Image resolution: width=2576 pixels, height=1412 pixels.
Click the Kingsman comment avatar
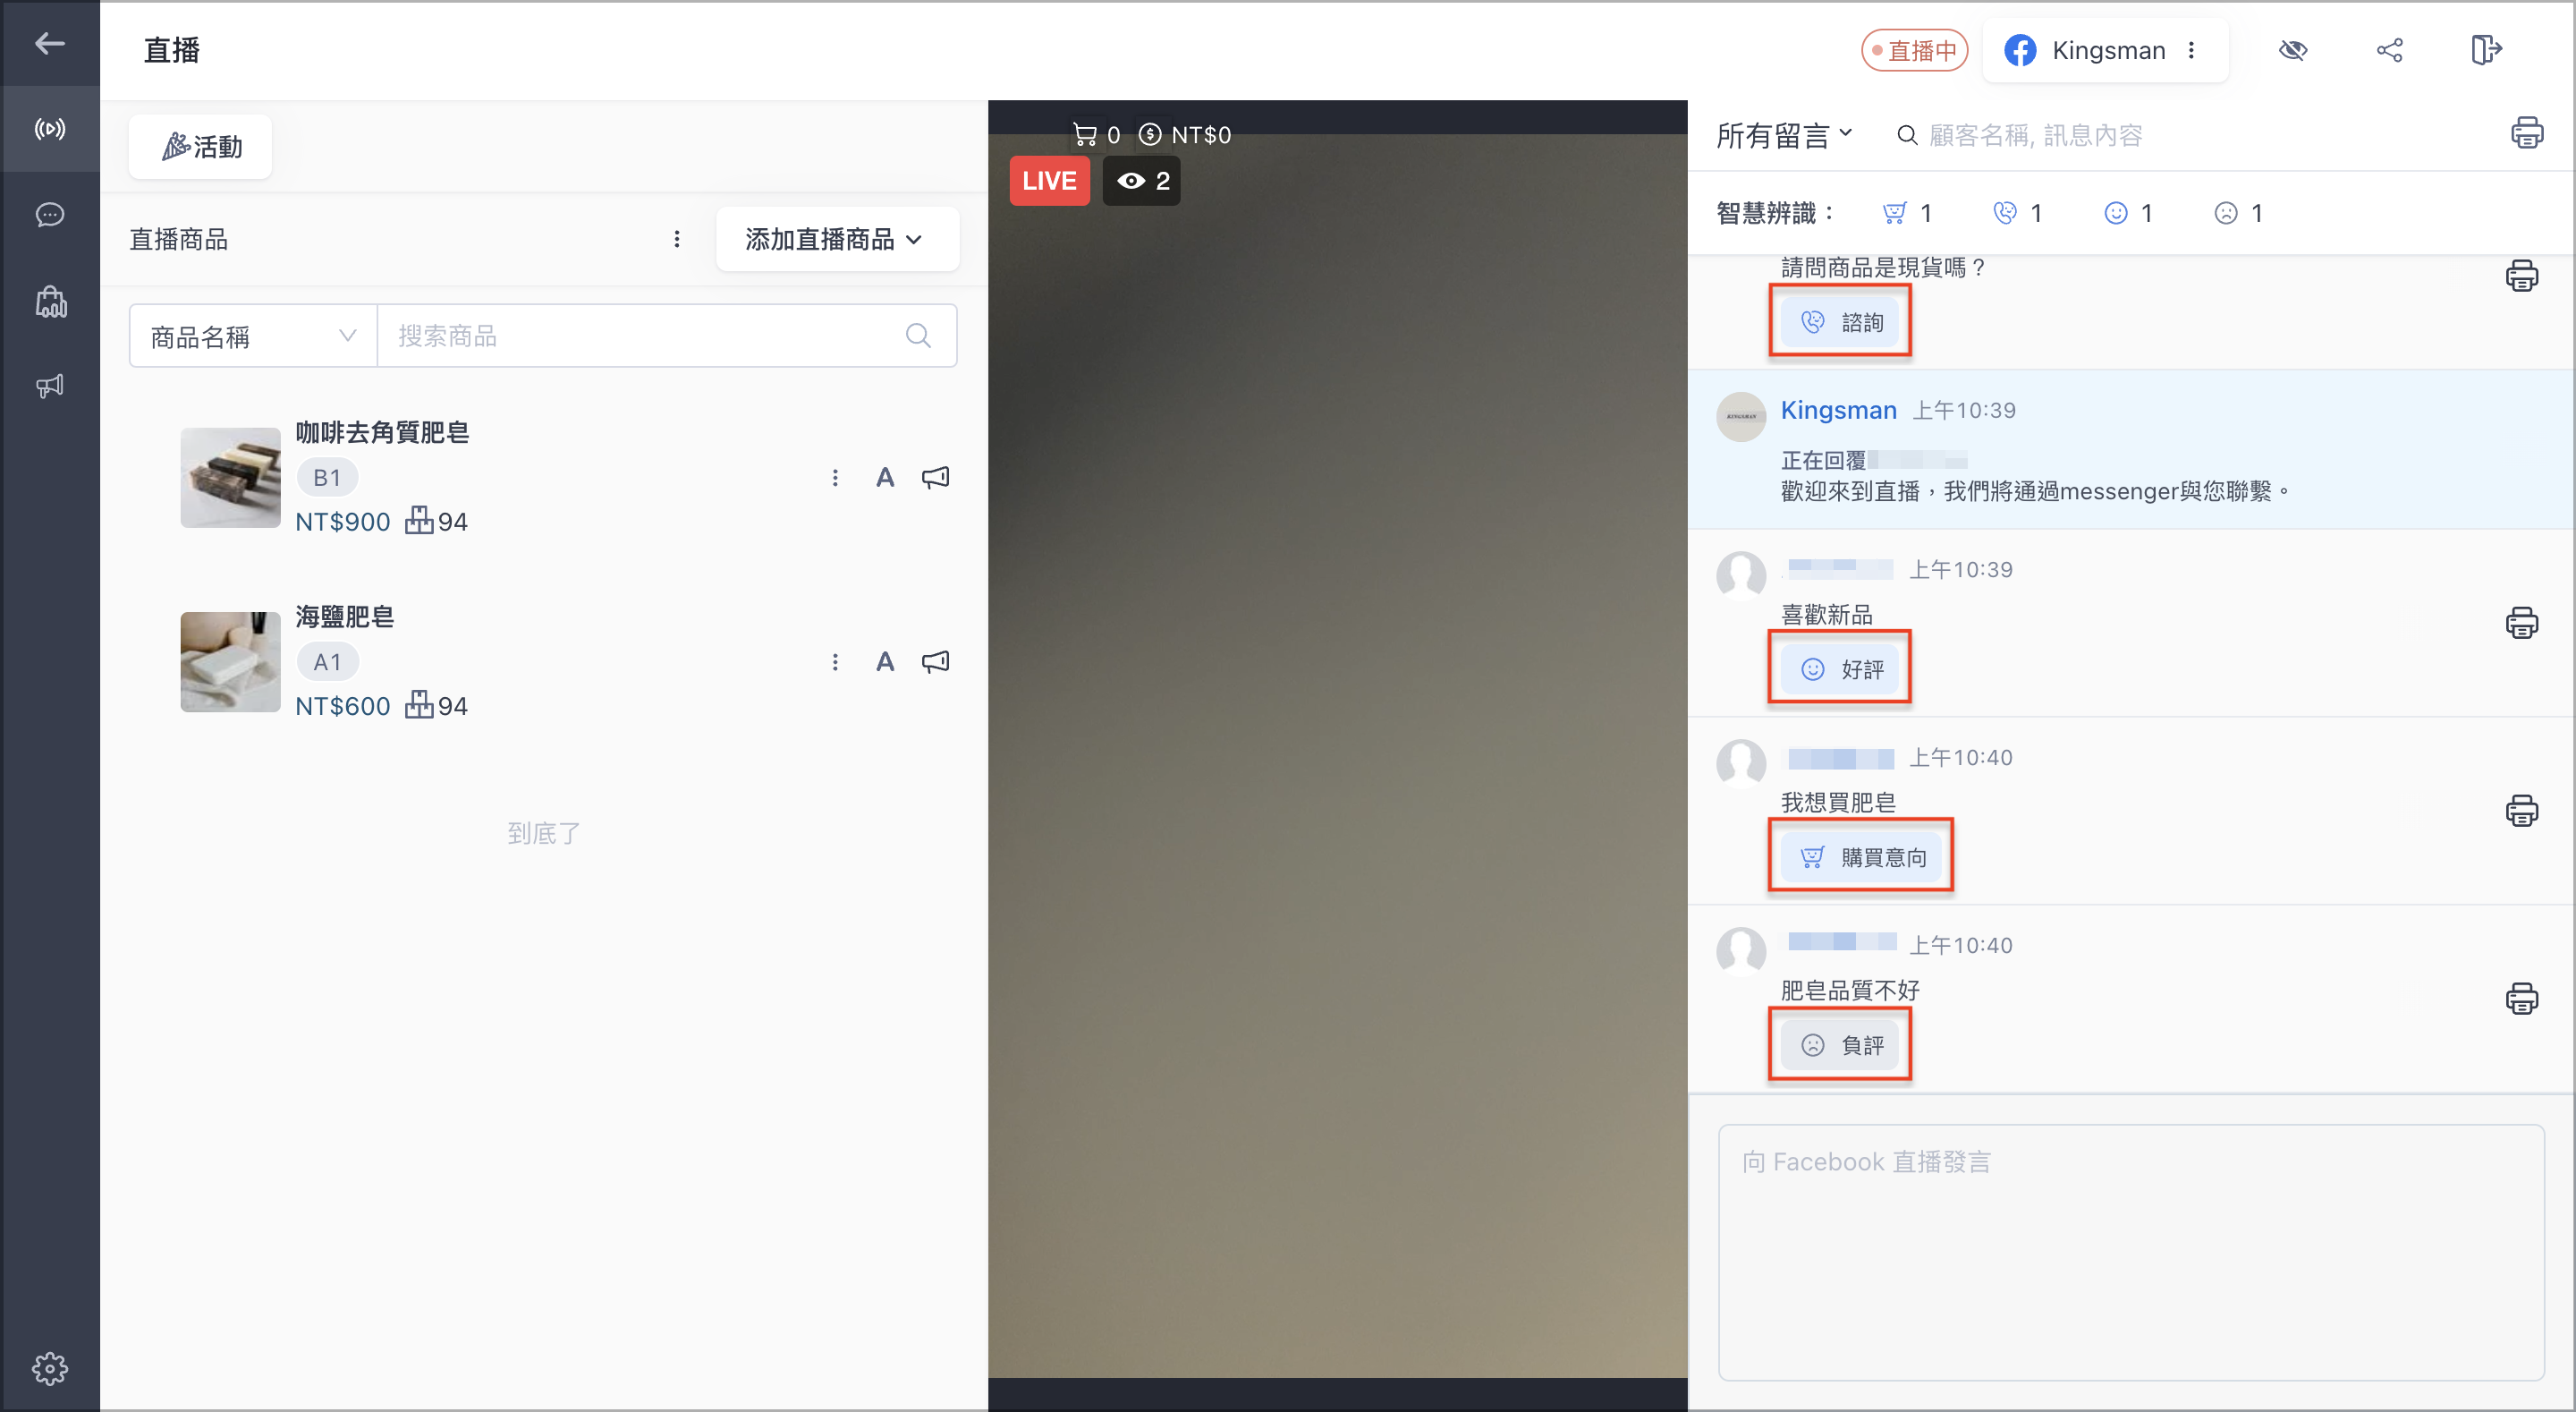tap(1741, 416)
